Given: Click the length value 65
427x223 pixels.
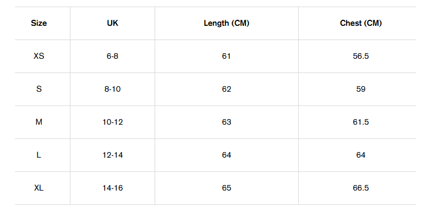Looking at the screenshot, I should click(x=227, y=188).
